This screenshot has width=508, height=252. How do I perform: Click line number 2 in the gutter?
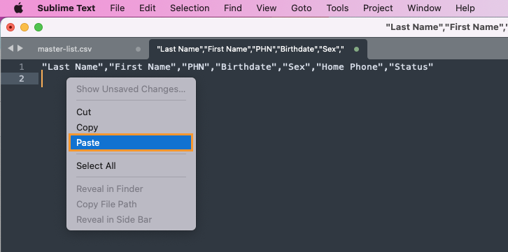point(22,78)
